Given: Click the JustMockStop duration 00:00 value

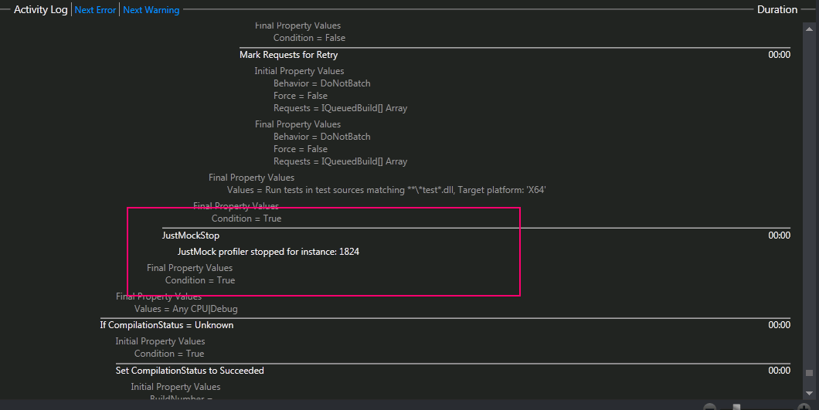Looking at the screenshot, I should click(x=779, y=235).
